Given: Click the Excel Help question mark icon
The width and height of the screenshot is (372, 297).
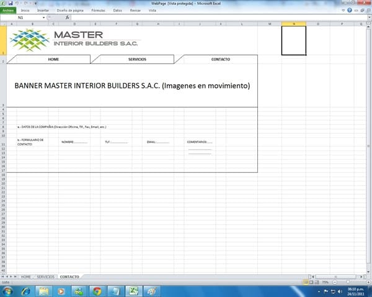Looking at the screenshot, I should click(350, 10).
